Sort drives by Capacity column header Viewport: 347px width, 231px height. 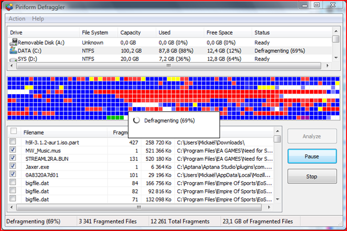tap(137, 32)
